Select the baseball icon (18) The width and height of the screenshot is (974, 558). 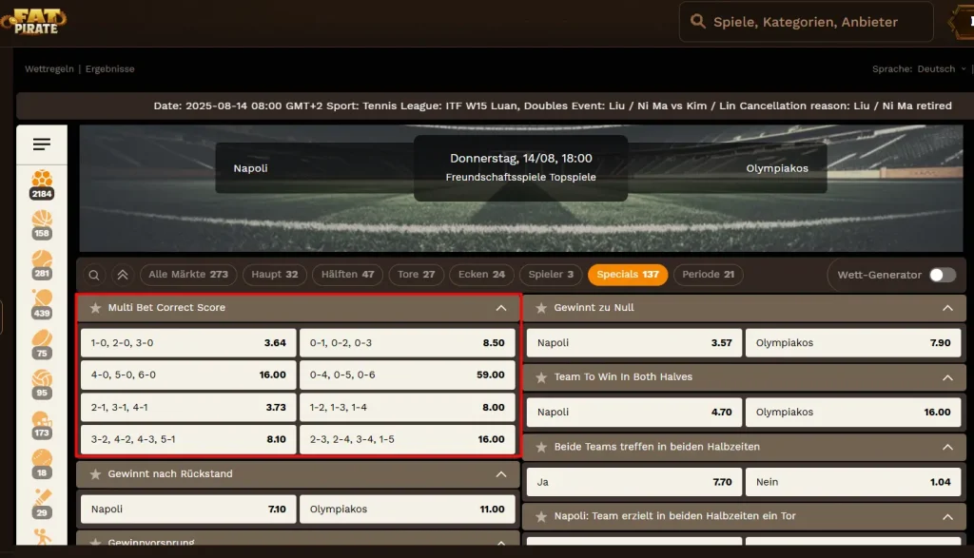(42, 464)
